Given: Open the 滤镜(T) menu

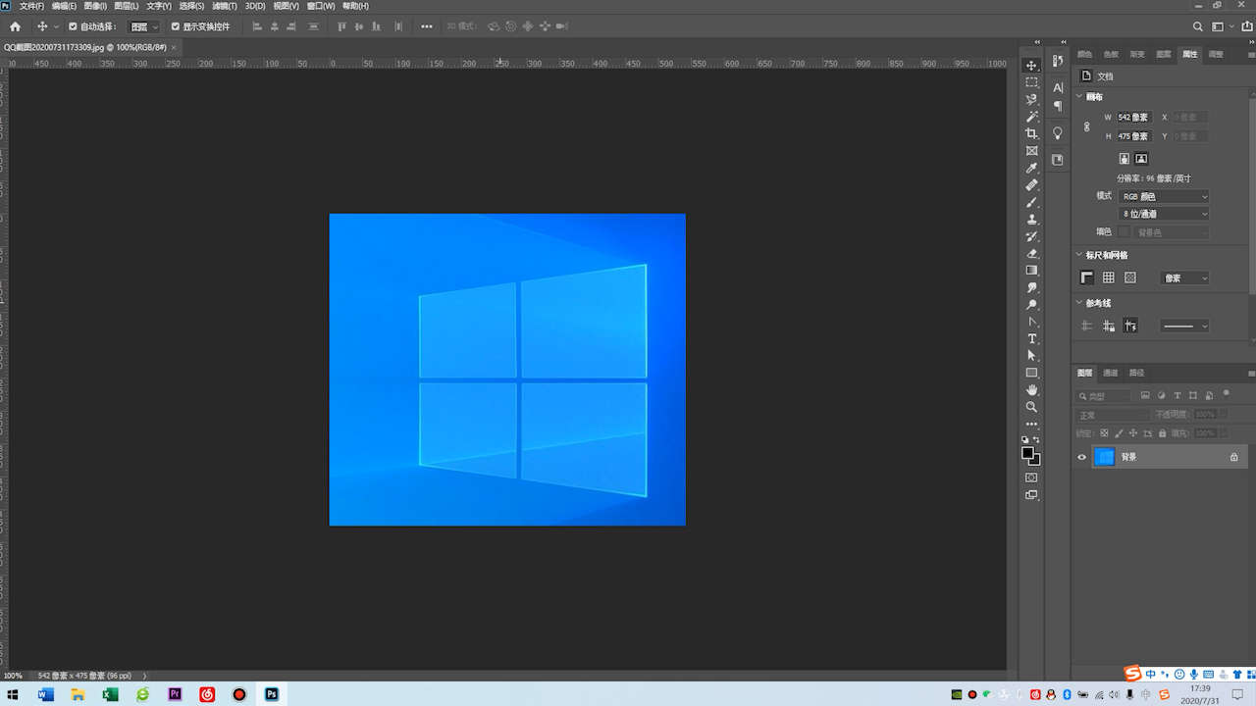Looking at the screenshot, I should (225, 6).
